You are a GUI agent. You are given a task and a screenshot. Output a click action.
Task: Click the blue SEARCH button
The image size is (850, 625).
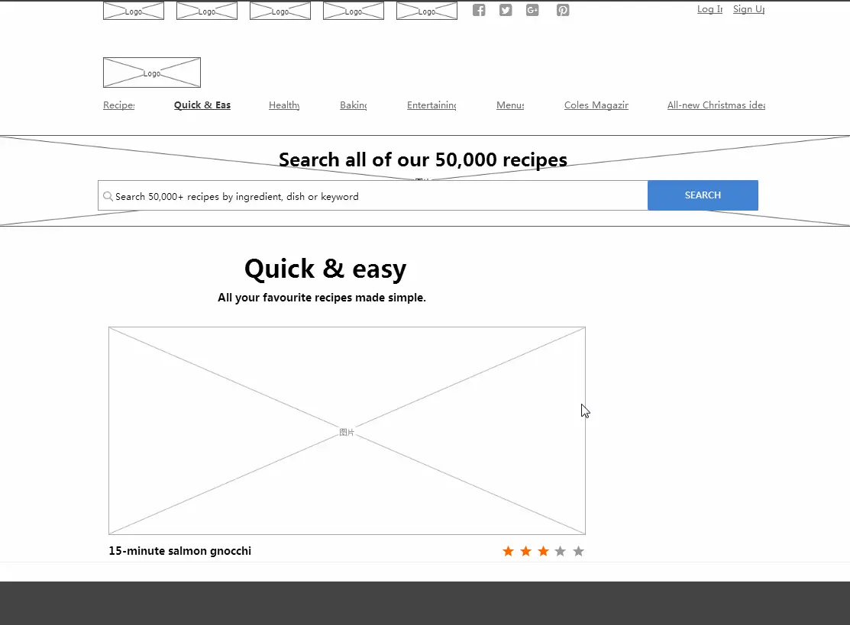[x=703, y=195]
